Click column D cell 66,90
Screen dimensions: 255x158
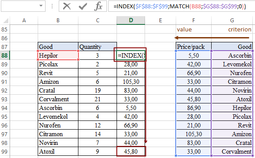(131, 125)
